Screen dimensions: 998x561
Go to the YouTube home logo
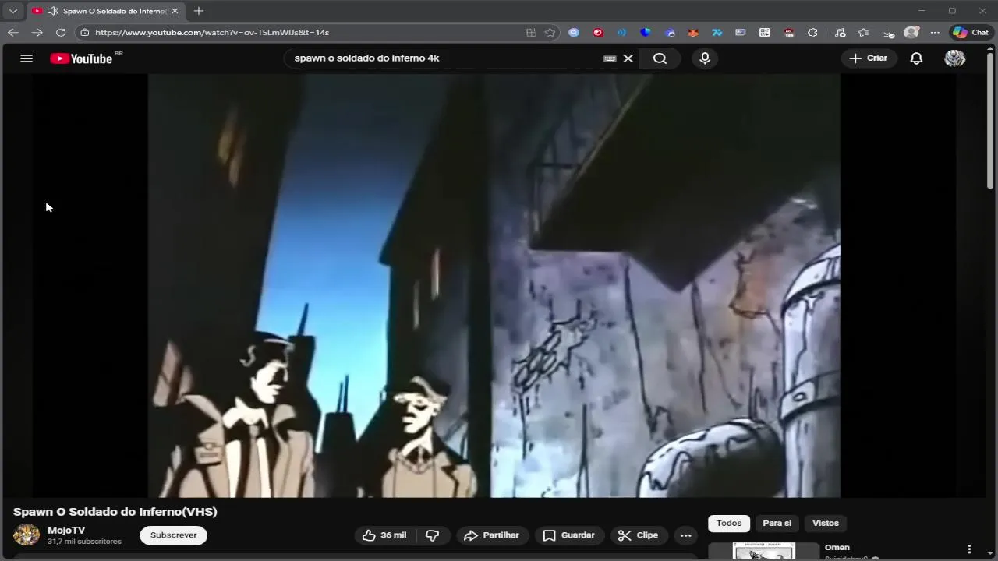point(81,58)
